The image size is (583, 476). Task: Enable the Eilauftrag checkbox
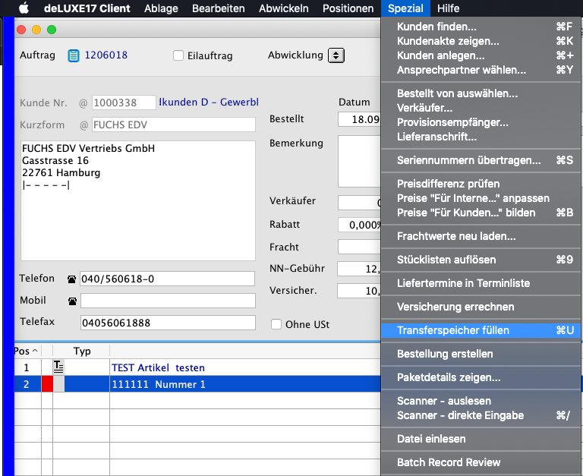[x=178, y=55]
